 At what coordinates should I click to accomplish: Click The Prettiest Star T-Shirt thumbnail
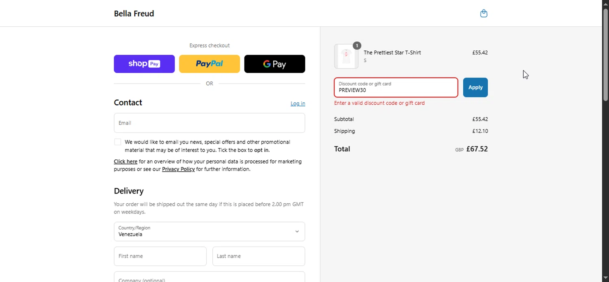coord(346,56)
